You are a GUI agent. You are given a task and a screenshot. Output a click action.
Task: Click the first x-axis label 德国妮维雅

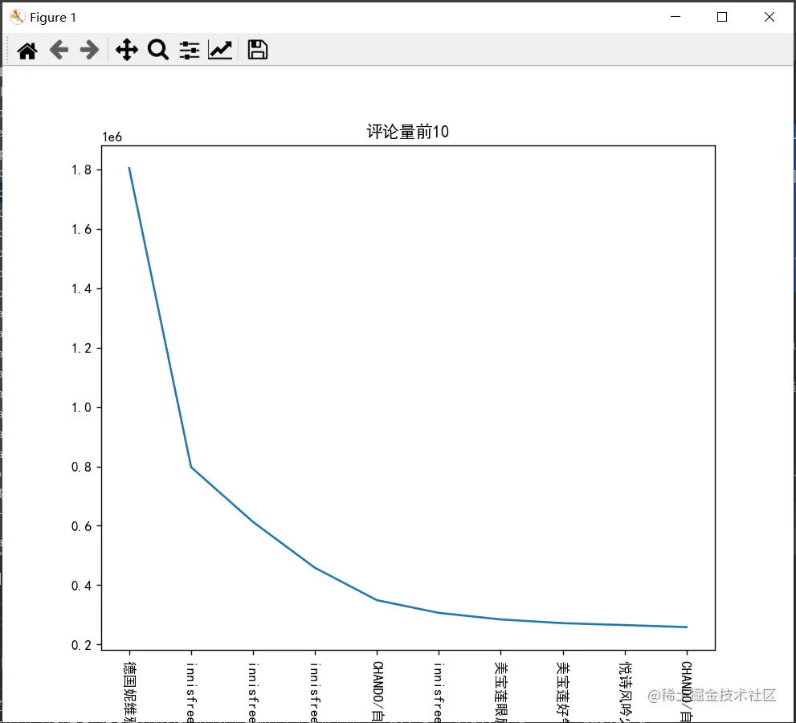pos(129,691)
